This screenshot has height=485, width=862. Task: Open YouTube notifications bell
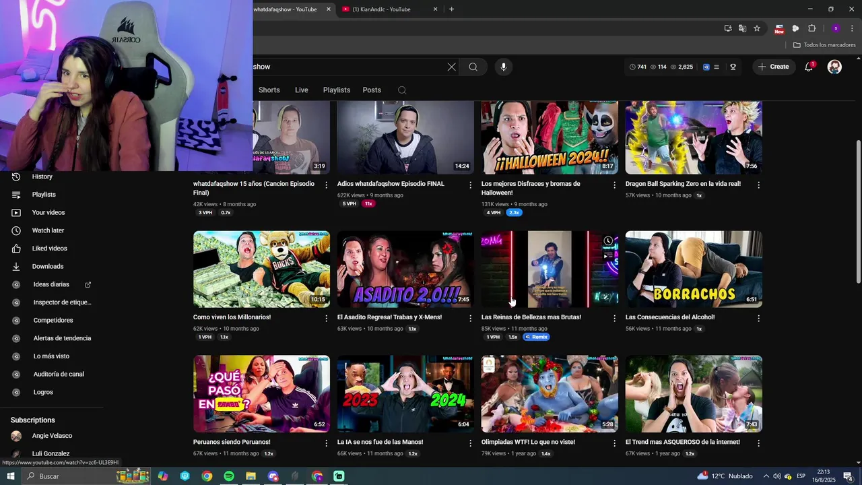click(809, 67)
